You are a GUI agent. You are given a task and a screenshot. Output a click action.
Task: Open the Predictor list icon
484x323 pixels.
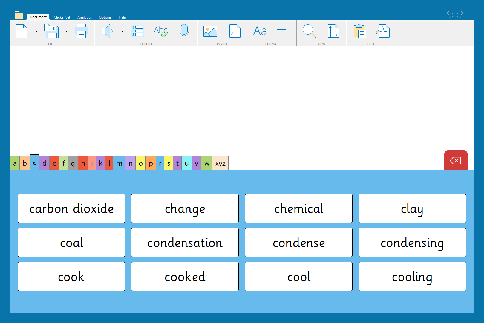[137, 31]
